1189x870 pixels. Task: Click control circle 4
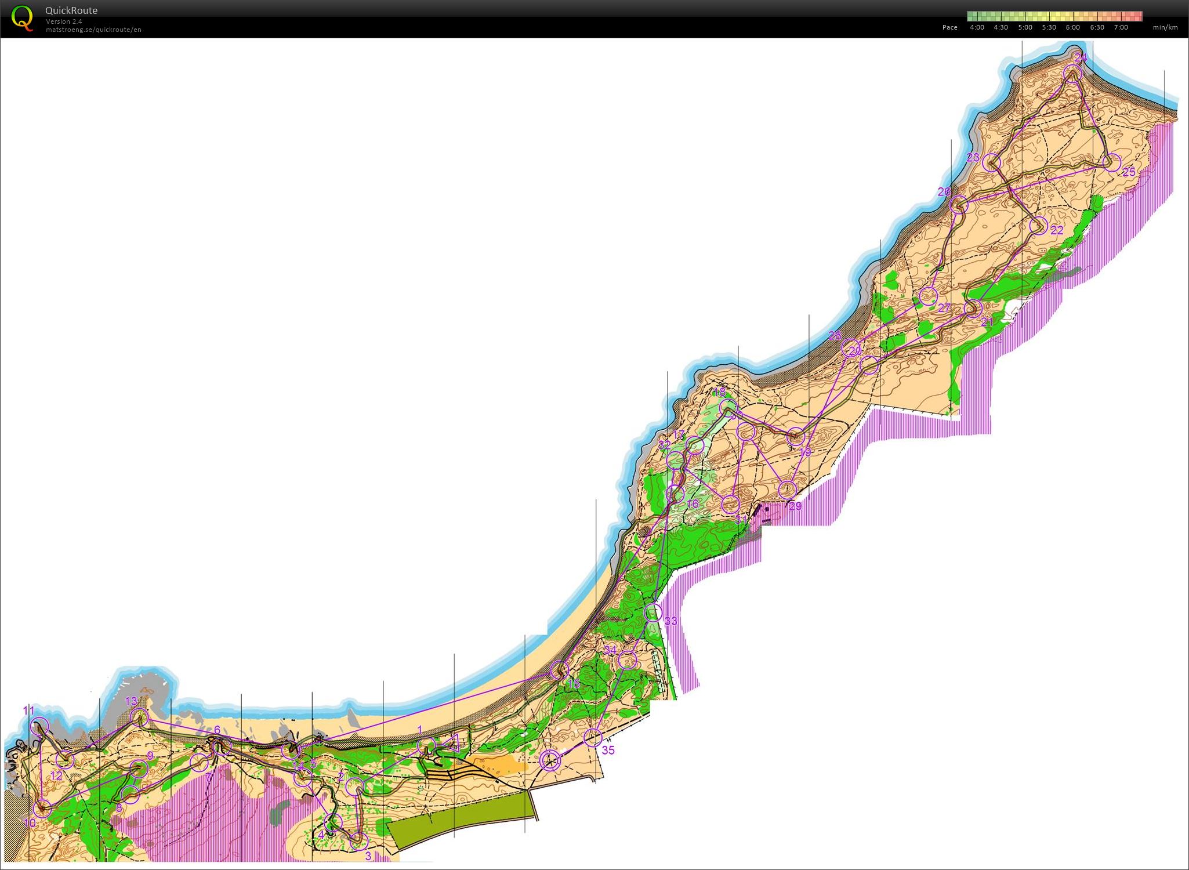(333, 822)
